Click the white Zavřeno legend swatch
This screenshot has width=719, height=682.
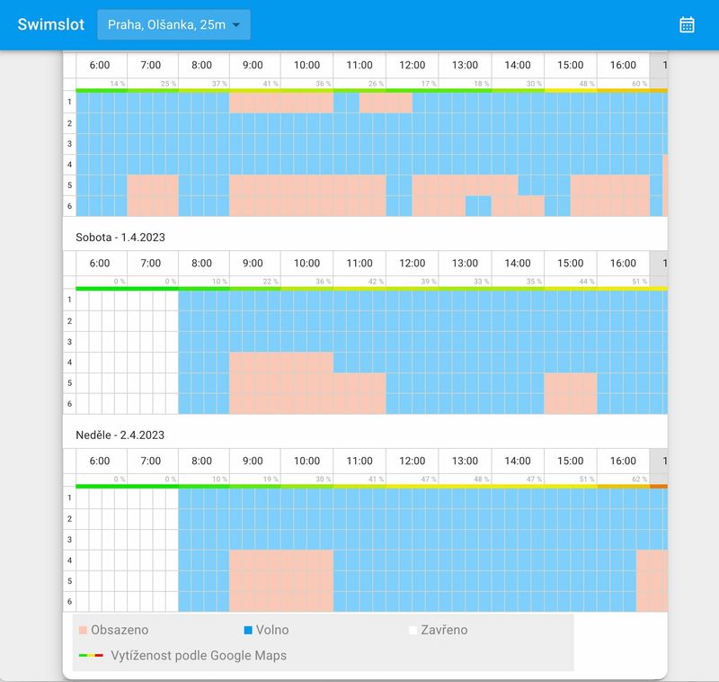[413, 630]
